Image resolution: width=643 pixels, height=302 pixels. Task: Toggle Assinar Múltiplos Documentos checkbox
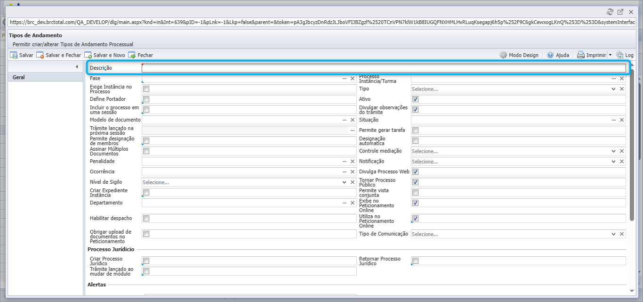click(146, 151)
